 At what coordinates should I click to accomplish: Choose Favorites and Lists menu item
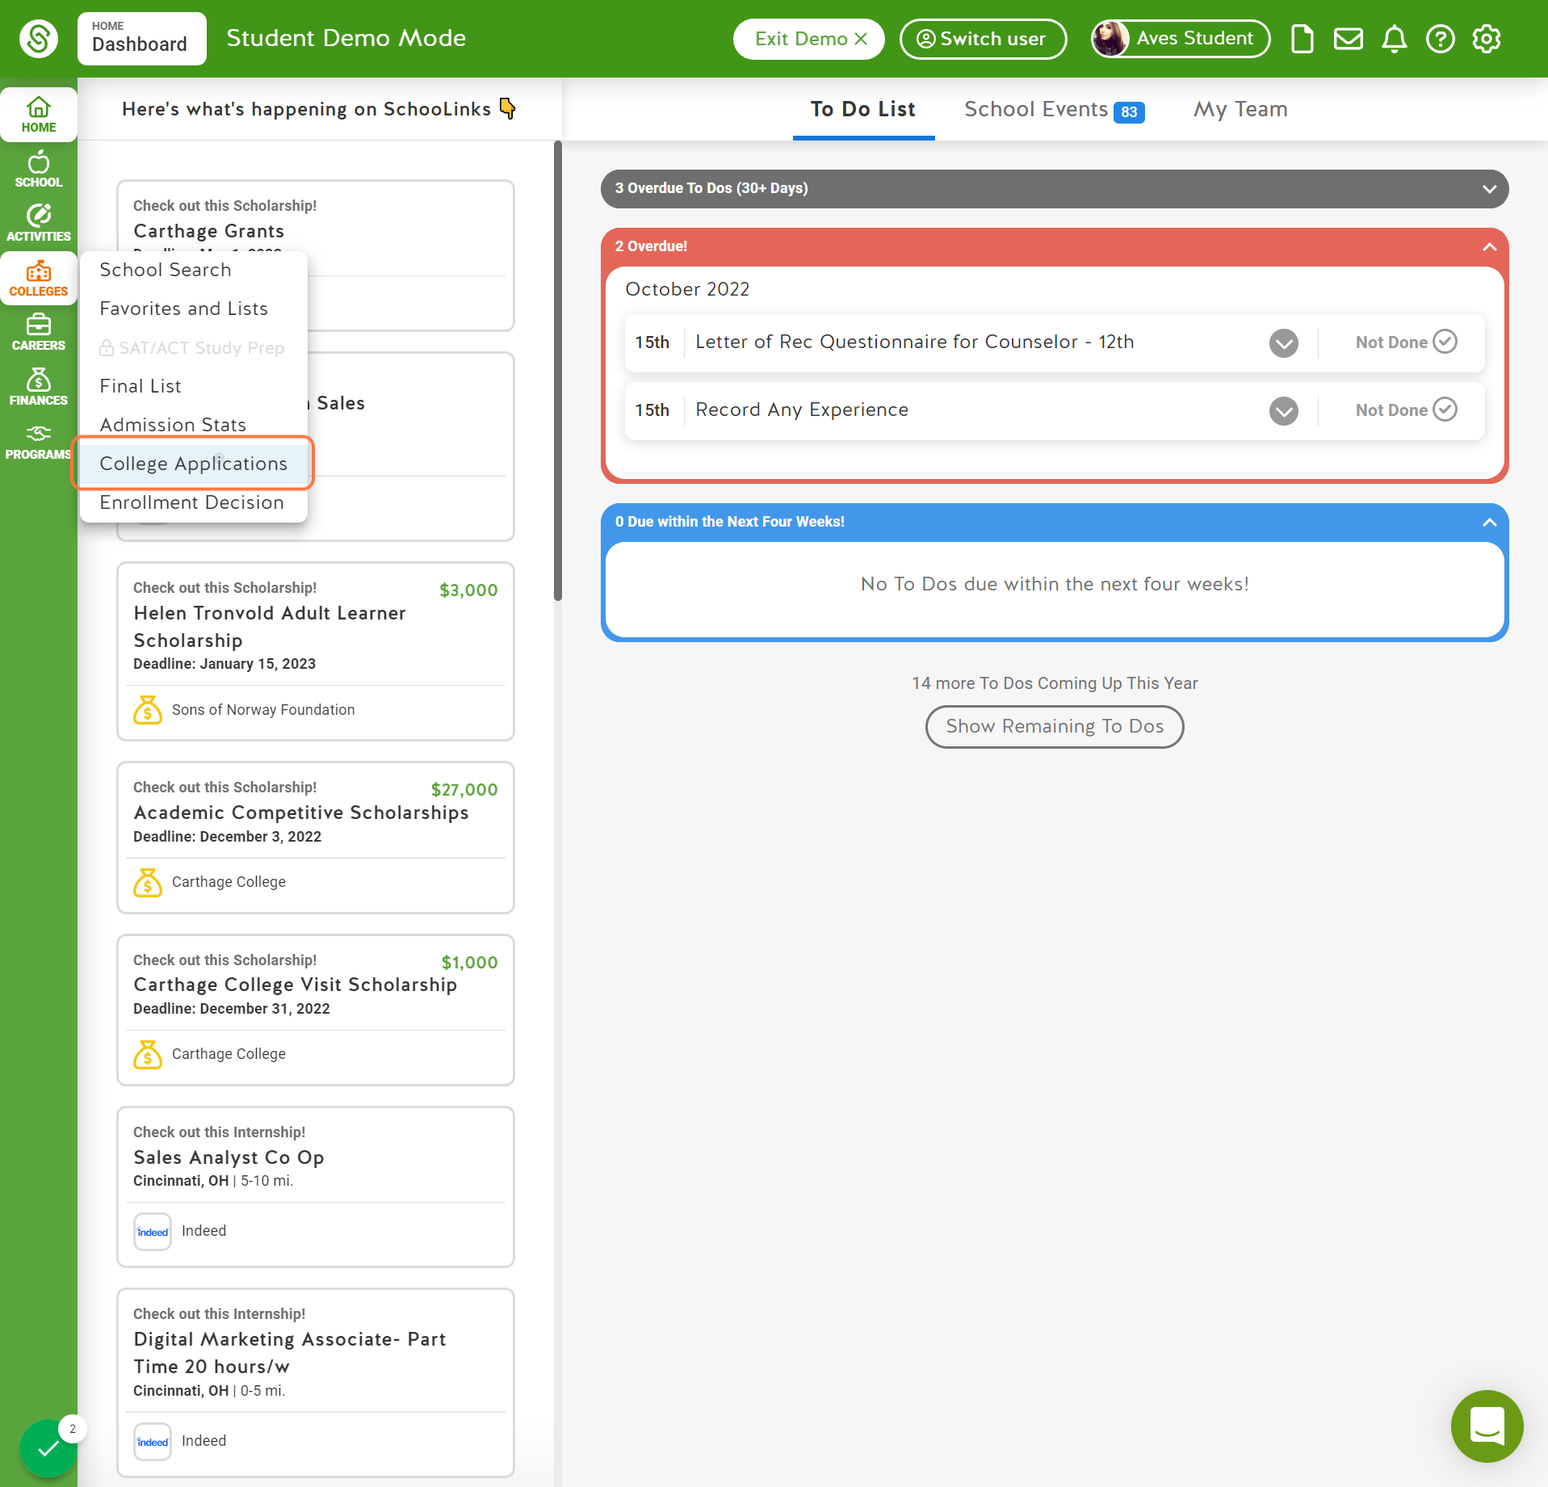194,309
